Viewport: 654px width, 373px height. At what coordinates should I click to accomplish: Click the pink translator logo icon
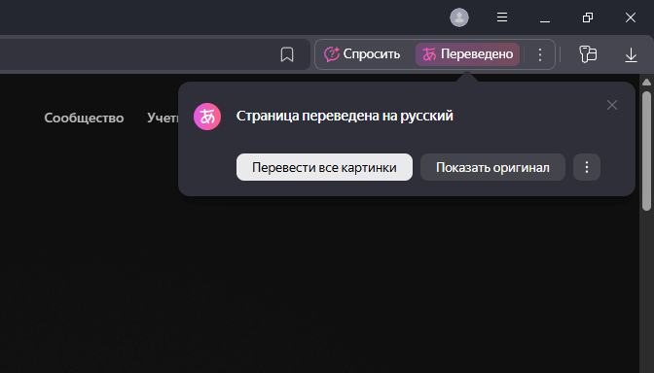[x=207, y=117]
